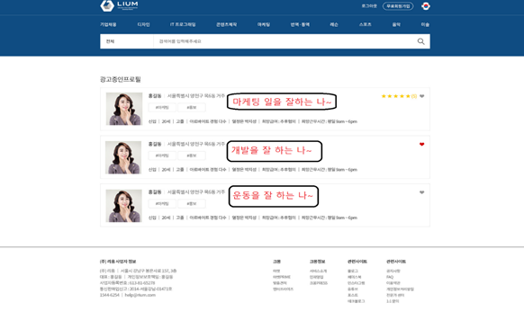Image resolution: width=524 pixels, height=329 pixels.
Task: Select #마케팅 tag on third profile card
Action: click(162, 203)
